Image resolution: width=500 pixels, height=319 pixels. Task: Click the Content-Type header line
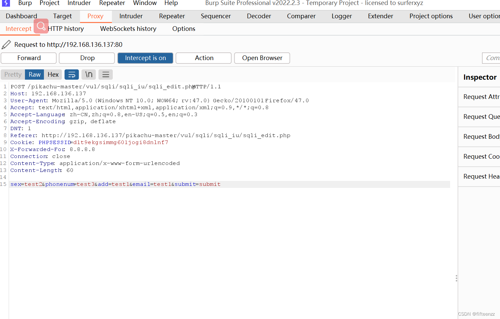click(x=95, y=163)
